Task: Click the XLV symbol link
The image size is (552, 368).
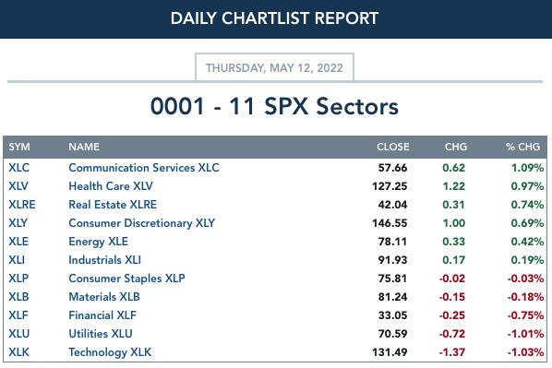Action: [x=18, y=186]
